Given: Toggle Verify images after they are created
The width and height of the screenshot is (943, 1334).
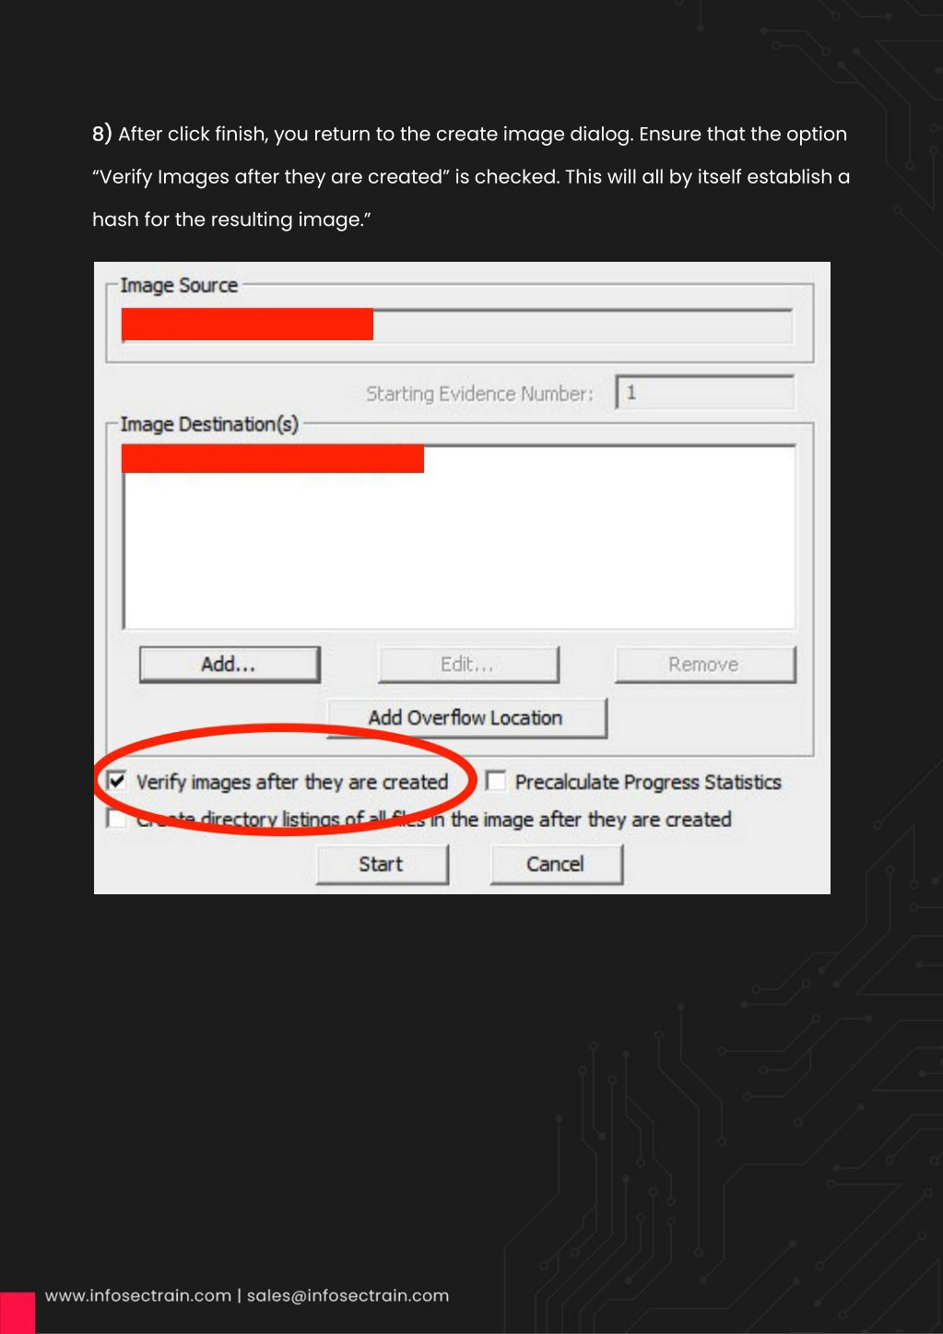Looking at the screenshot, I should coord(117,781).
